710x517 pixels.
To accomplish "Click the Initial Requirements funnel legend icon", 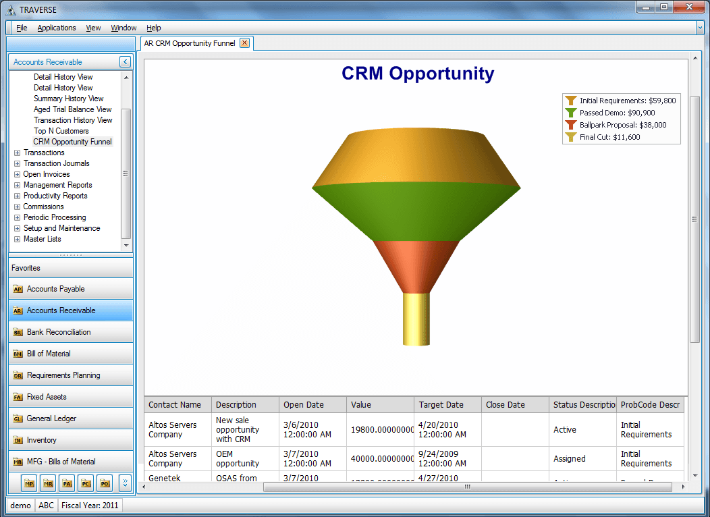I will point(570,101).
